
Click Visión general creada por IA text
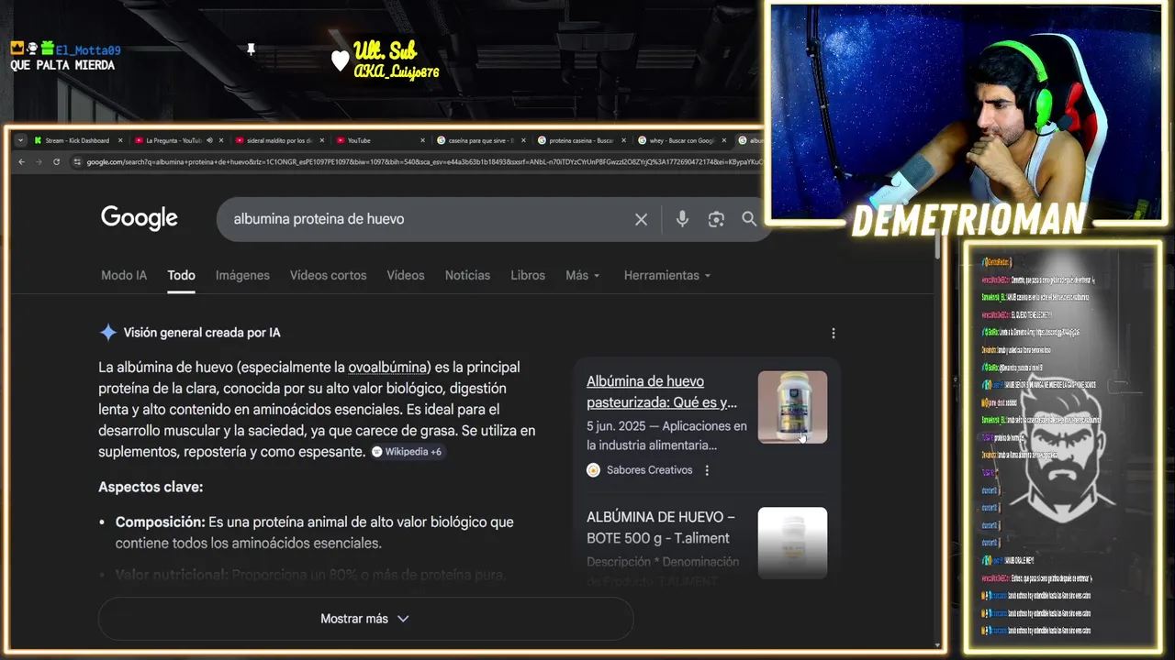click(202, 333)
